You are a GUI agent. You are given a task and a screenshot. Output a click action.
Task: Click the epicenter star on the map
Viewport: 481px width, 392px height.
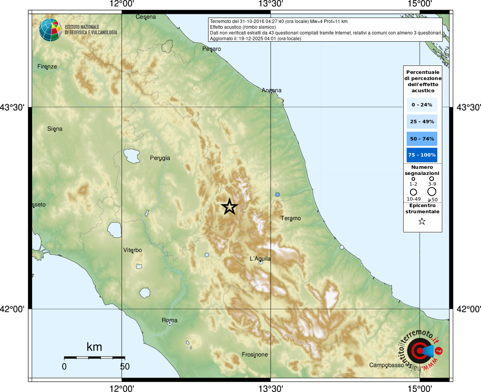230,207
